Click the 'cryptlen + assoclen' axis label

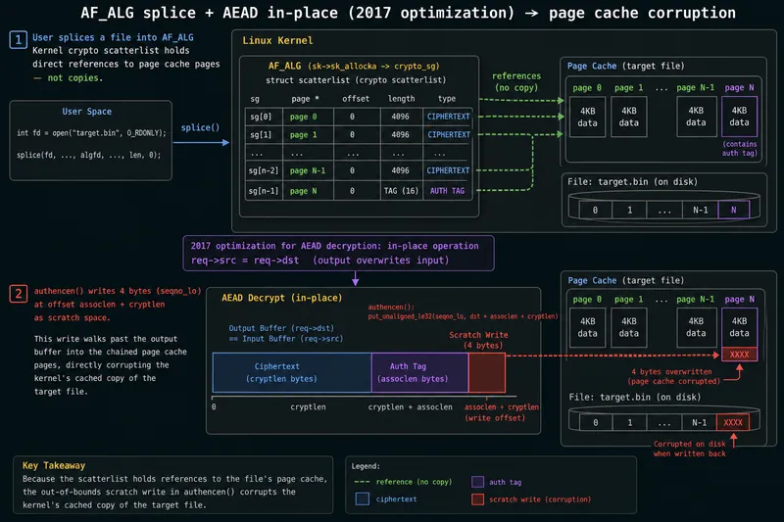point(410,407)
